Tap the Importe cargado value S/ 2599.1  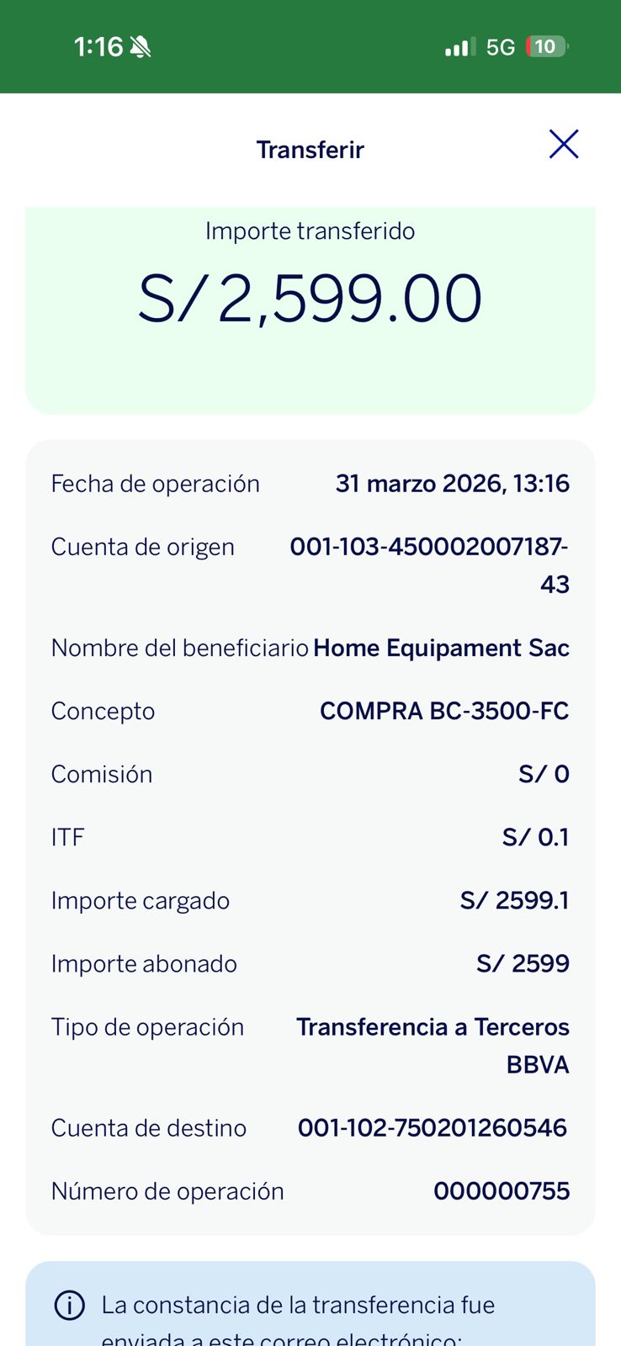514,900
